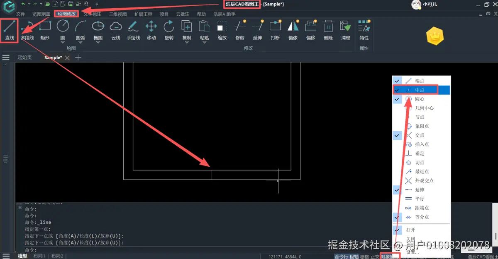The image size is (498, 259).
Task: Enable the 切点 (Tangent) snap option
Action: click(x=421, y=163)
